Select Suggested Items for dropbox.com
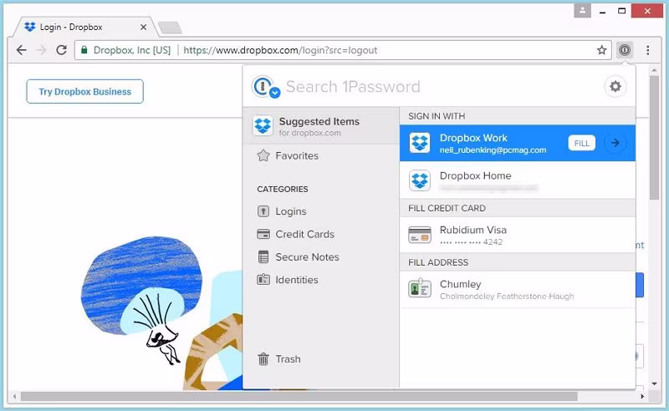The image size is (669, 411). 321,126
